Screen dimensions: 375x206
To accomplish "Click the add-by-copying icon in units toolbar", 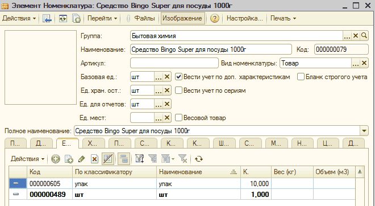I will [x=69, y=159].
